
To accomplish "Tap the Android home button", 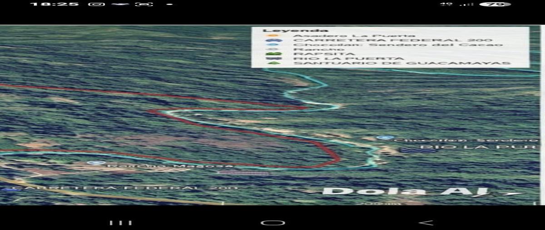I will click(273, 222).
